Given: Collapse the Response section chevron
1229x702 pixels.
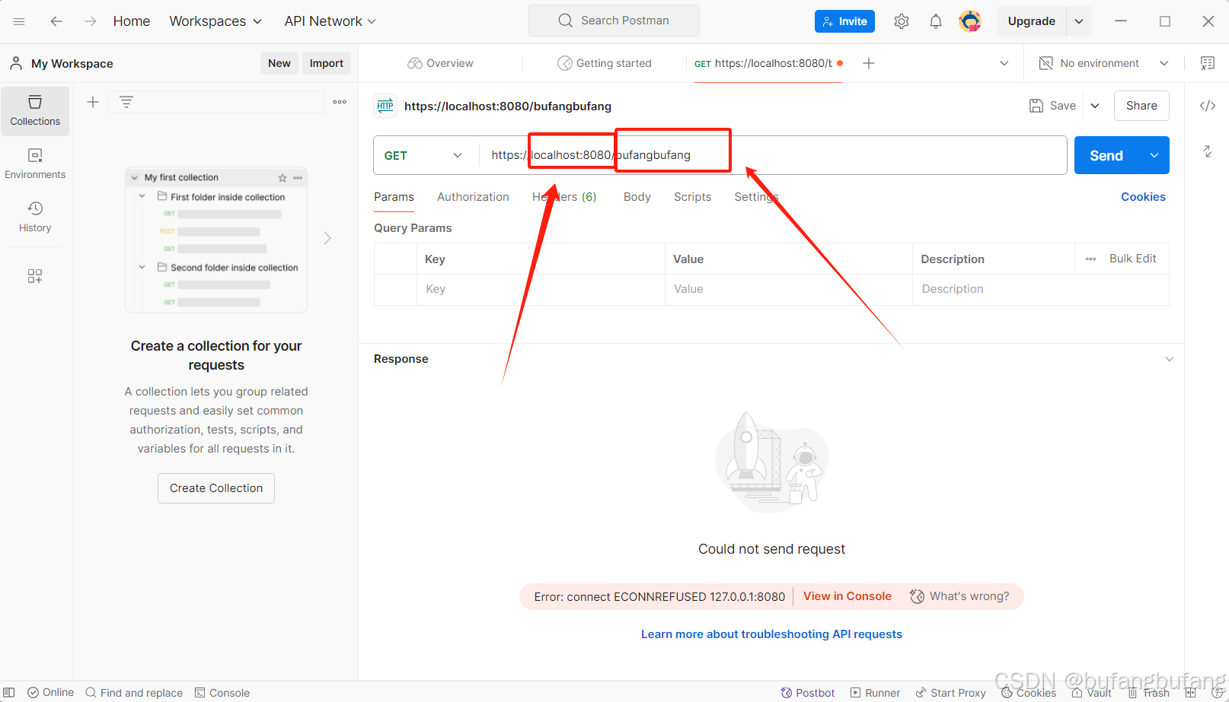Looking at the screenshot, I should coord(1170,359).
